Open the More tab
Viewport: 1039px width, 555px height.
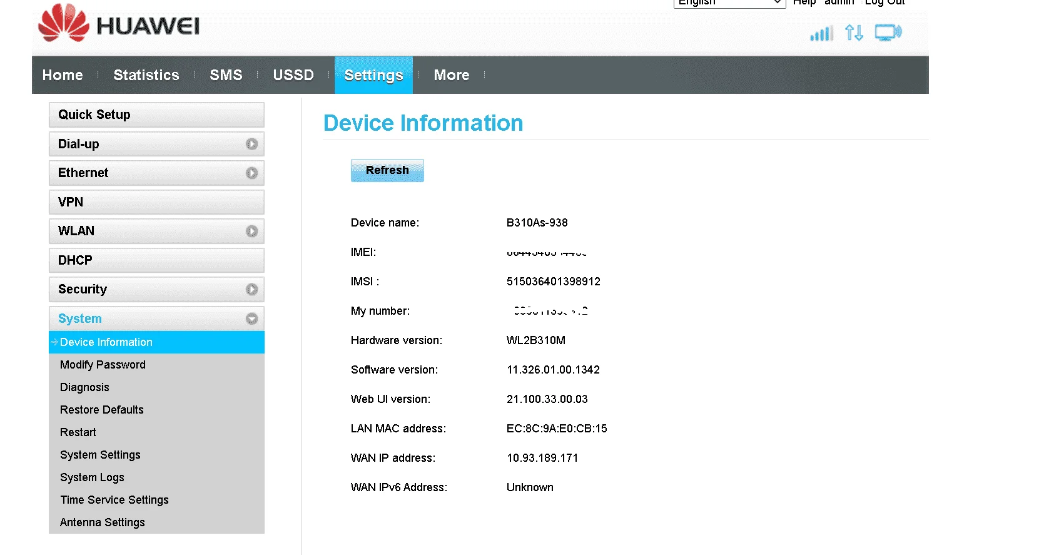coord(452,75)
